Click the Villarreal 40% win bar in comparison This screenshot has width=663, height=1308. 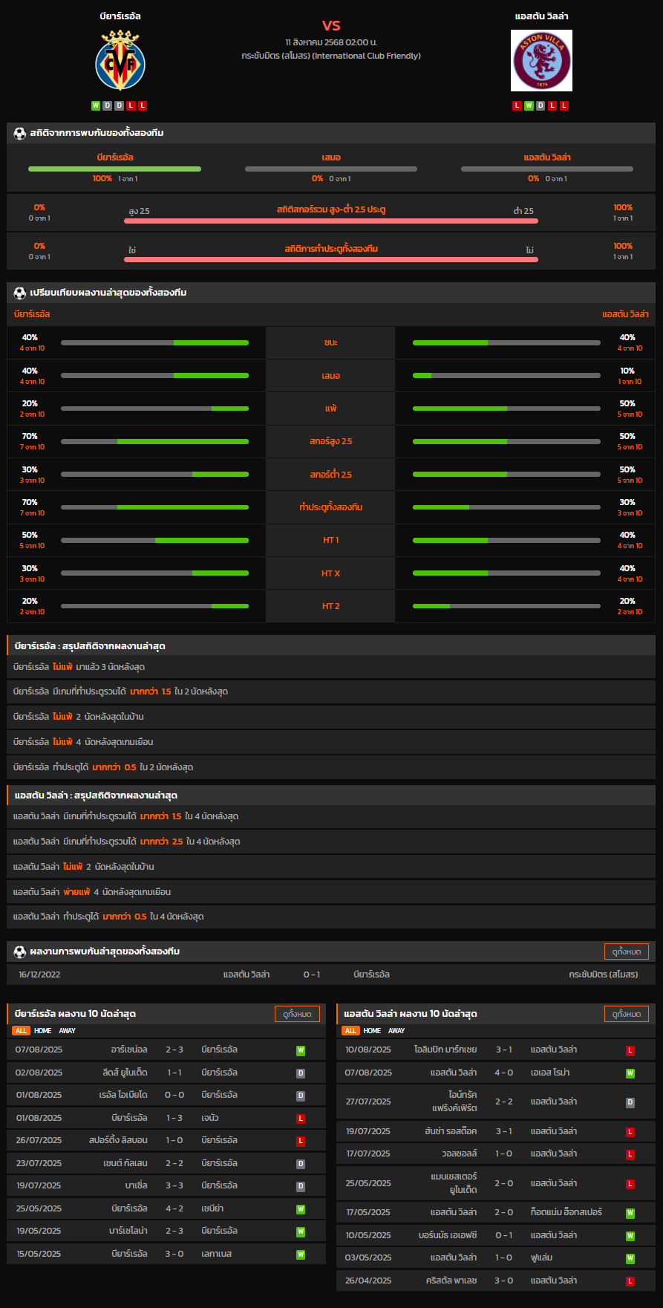(x=154, y=342)
